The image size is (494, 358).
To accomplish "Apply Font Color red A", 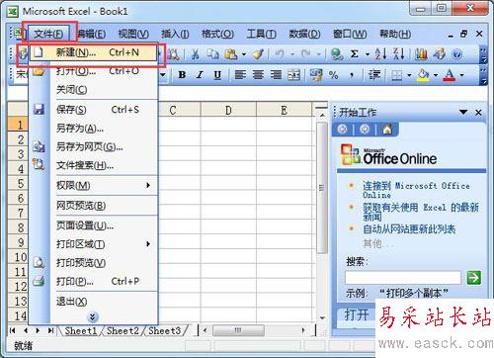I will [x=450, y=75].
